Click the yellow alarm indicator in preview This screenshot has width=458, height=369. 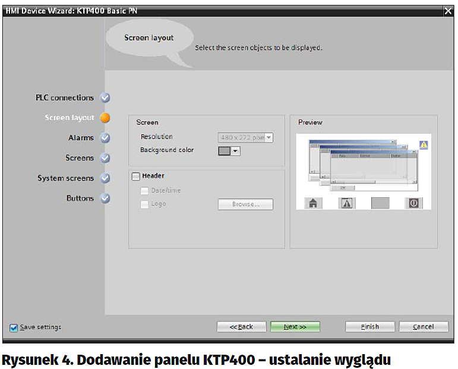pos(424,145)
